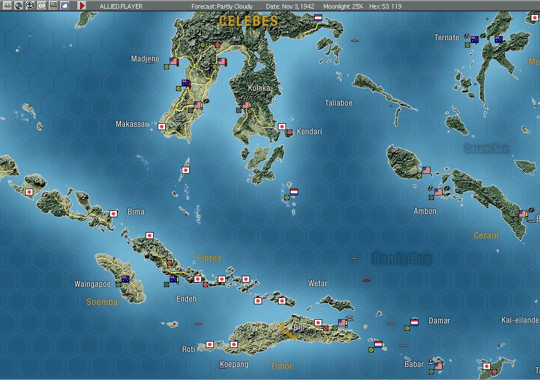Select the Australian flag next to the Ternate label
The image size is (540, 380).
coord(475,40)
